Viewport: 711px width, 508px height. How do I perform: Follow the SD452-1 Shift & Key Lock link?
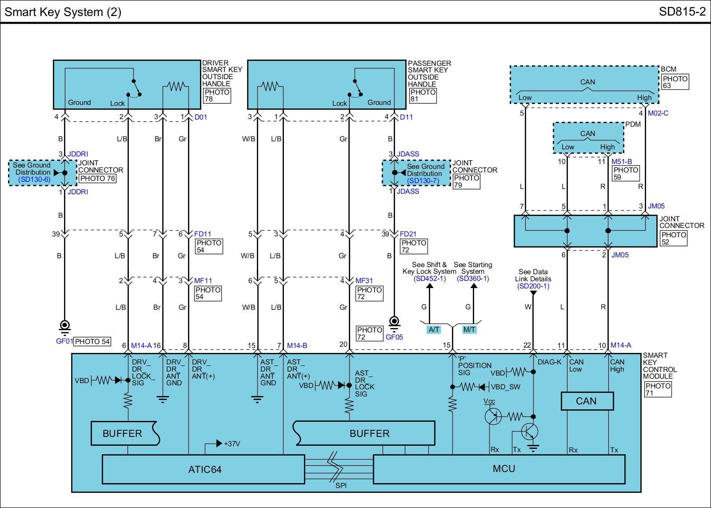(x=429, y=279)
